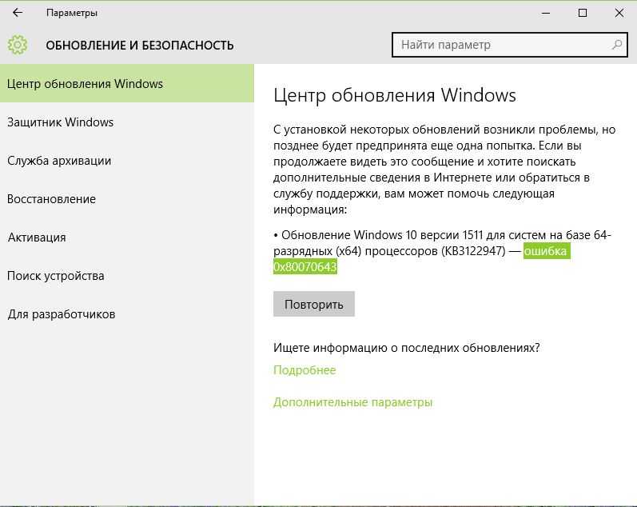The image size is (637, 507).
Task: Focus the 'Найти параметр' search field
Action: (x=509, y=45)
